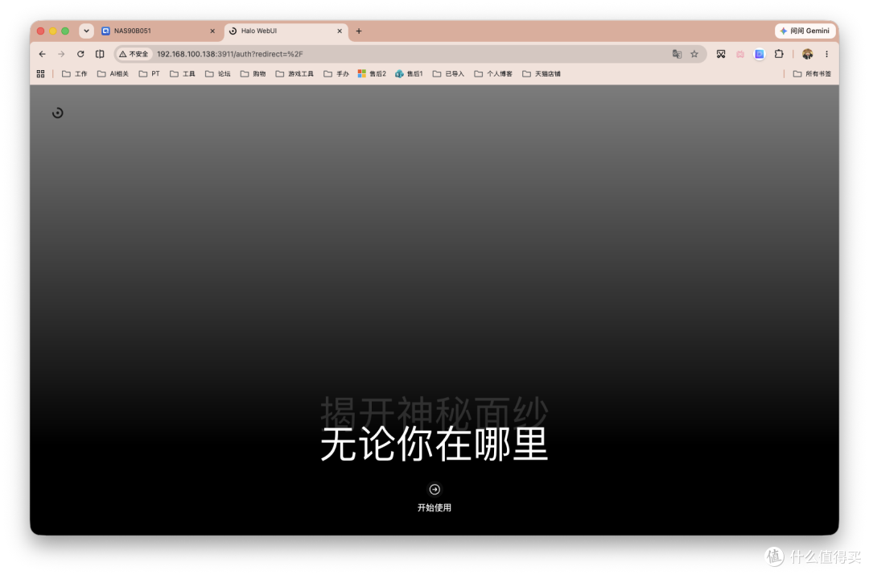Open the apps grid in bookmarks bar
The image size is (869, 575).
pos(40,74)
